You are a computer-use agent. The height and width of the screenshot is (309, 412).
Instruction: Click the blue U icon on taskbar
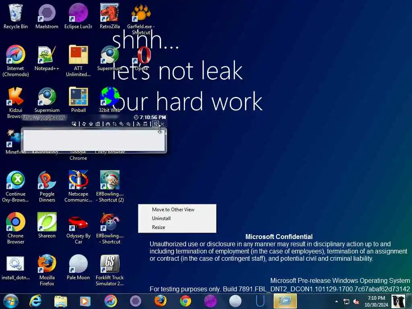coord(260,301)
